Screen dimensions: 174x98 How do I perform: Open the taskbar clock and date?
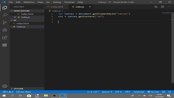(x=159, y=96)
